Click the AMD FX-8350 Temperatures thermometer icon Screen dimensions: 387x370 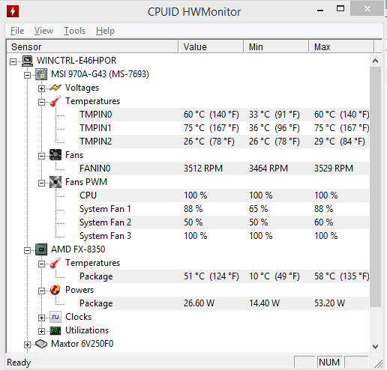coord(55,263)
